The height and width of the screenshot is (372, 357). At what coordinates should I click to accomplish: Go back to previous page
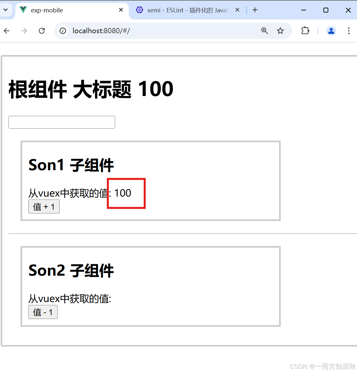pyautogui.click(x=7, y=31)
